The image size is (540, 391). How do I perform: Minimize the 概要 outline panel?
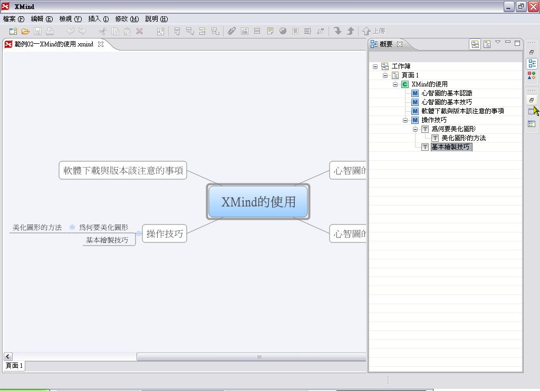[508, 42]
